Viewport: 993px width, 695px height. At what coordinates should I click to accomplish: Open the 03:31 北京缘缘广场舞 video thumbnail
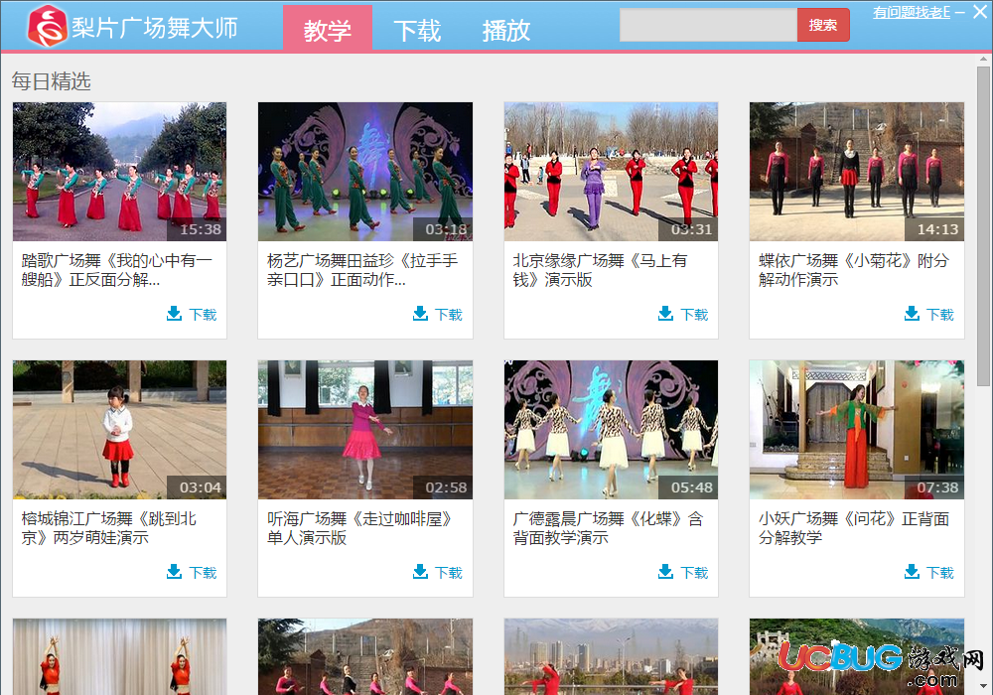611,172
